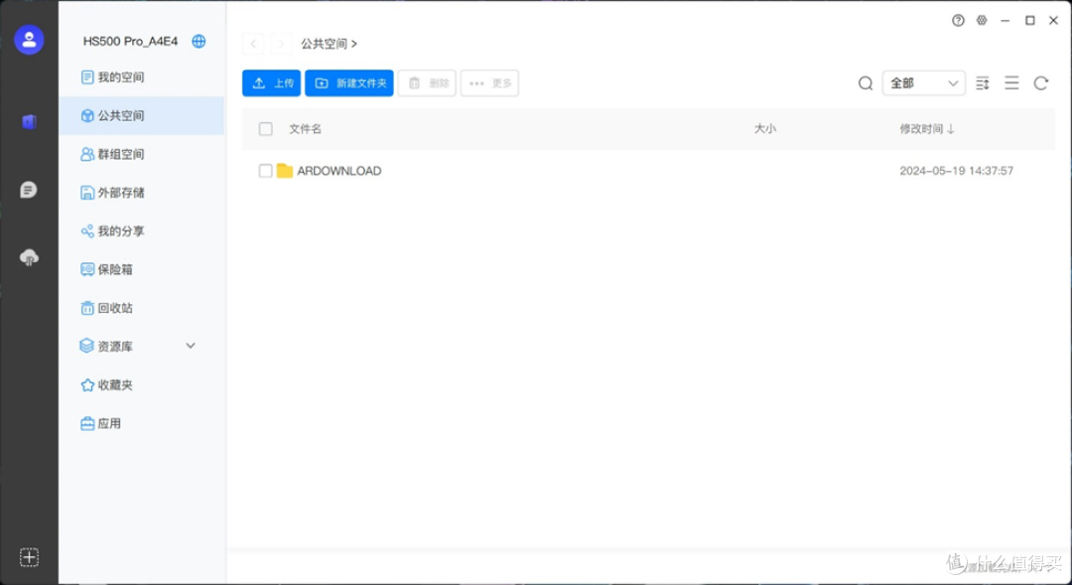Click 新建文件夹 new folder button
This screenshot has width=1072, height=585.
coord(349,83)
